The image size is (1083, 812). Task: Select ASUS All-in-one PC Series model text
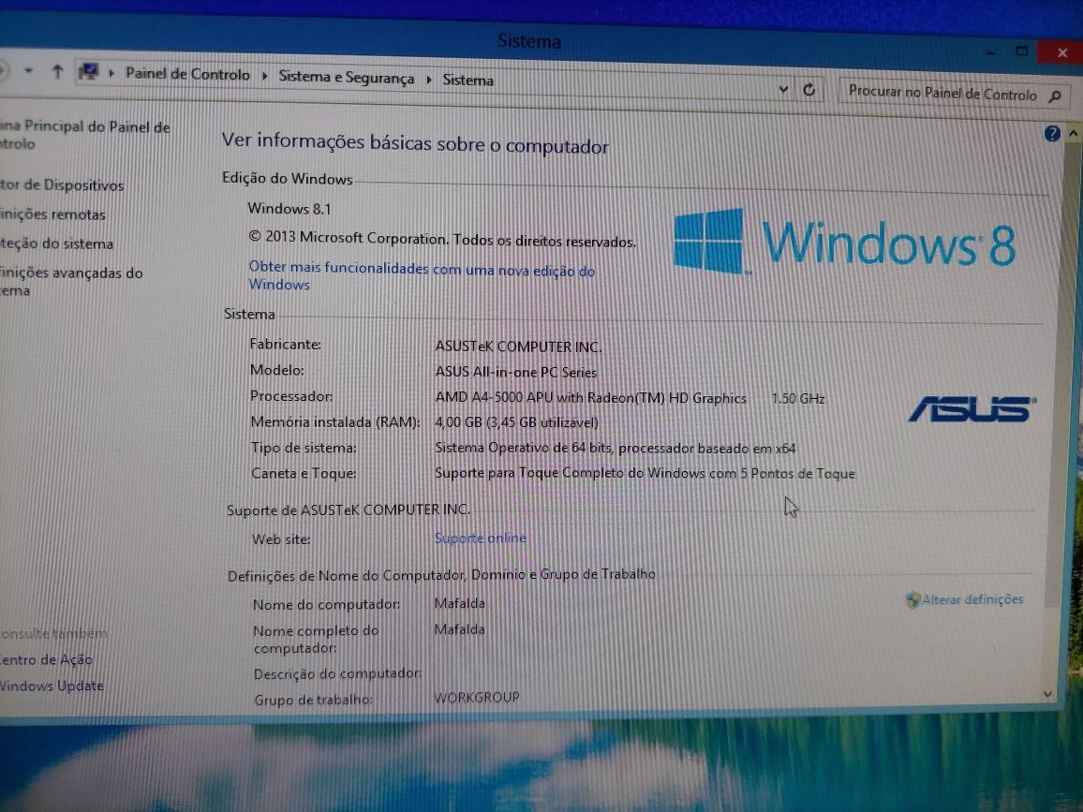(516, 372)
